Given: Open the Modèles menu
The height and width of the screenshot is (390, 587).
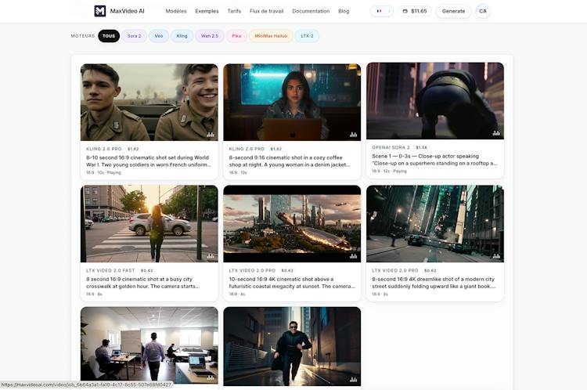Looking at the screenshot, I should click(176, 11).
